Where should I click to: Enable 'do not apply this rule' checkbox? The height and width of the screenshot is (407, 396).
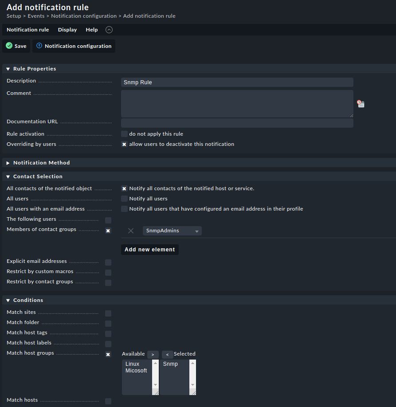(125, 134)
